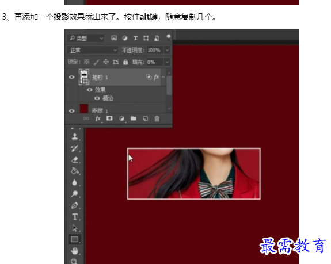The image size is (331, 264).
Task: Open the fill slider dropdown arrow
Action: point(167,62)
